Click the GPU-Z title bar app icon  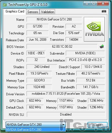pyautogui.click(x=5, y=5)
